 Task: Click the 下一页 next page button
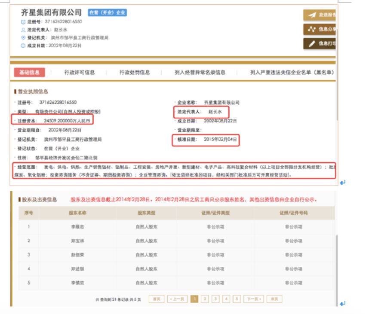point(254,299)
